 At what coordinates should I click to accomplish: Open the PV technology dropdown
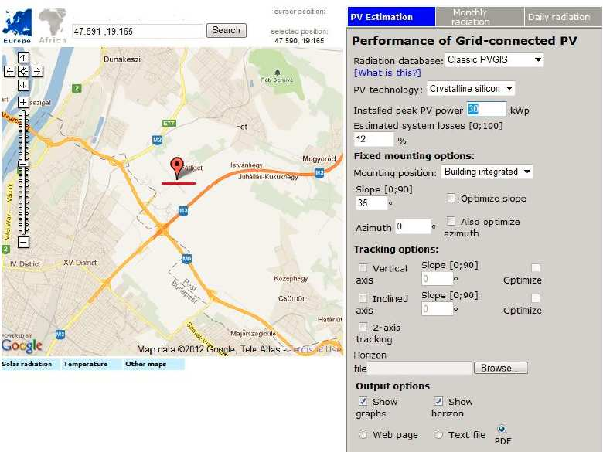(471, 89)
